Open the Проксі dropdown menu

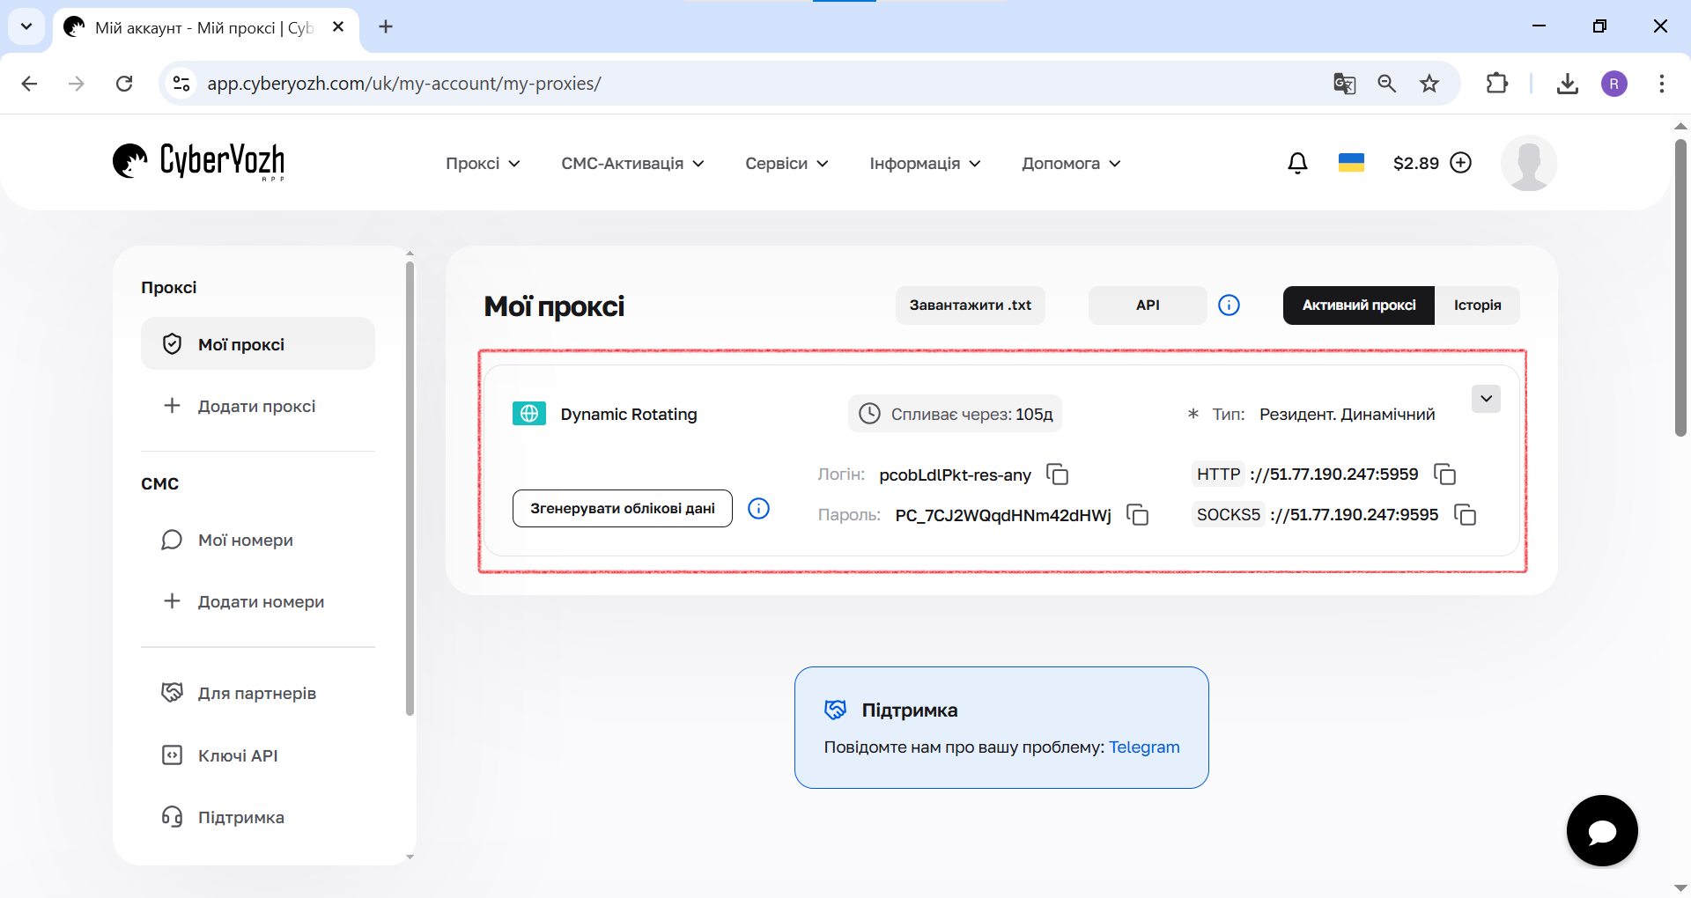[x=483, y=164]
